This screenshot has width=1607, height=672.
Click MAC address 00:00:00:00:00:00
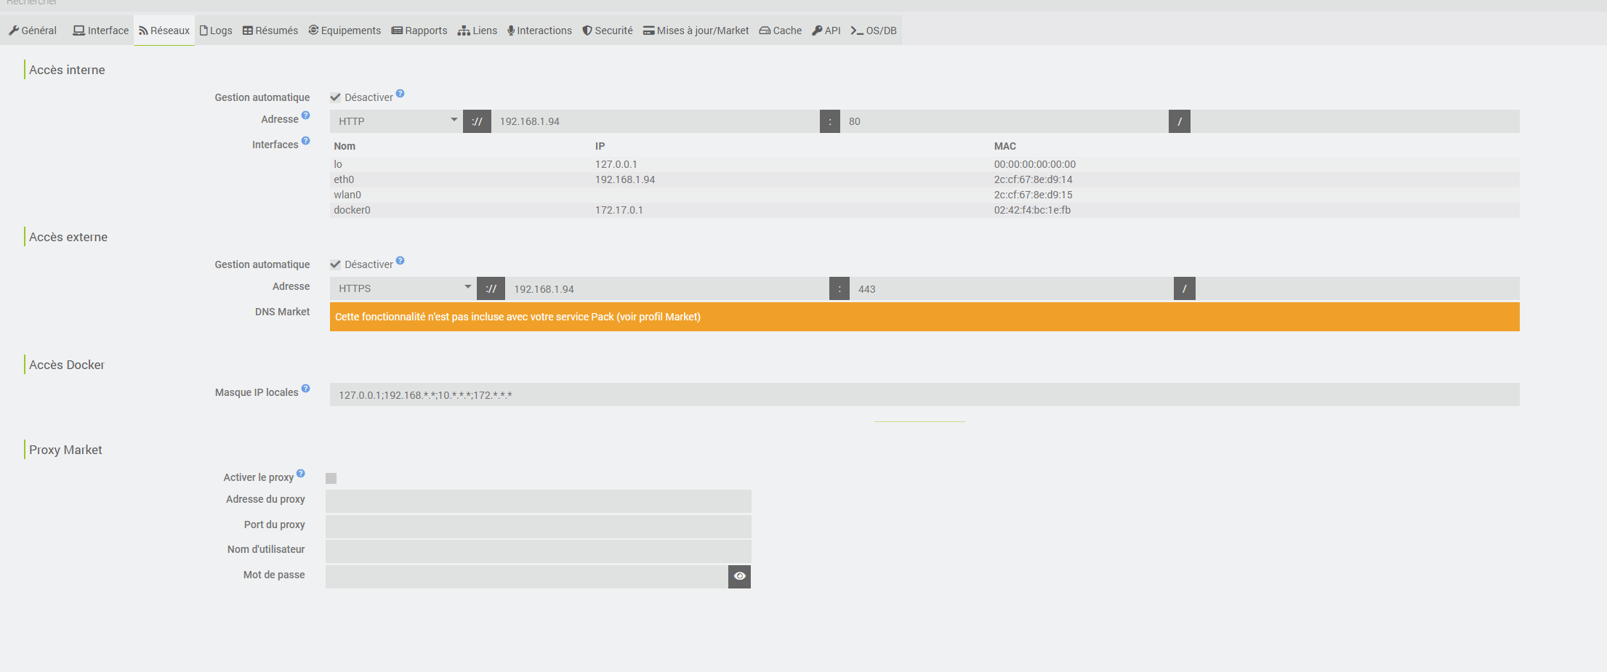click(1035, 164)
